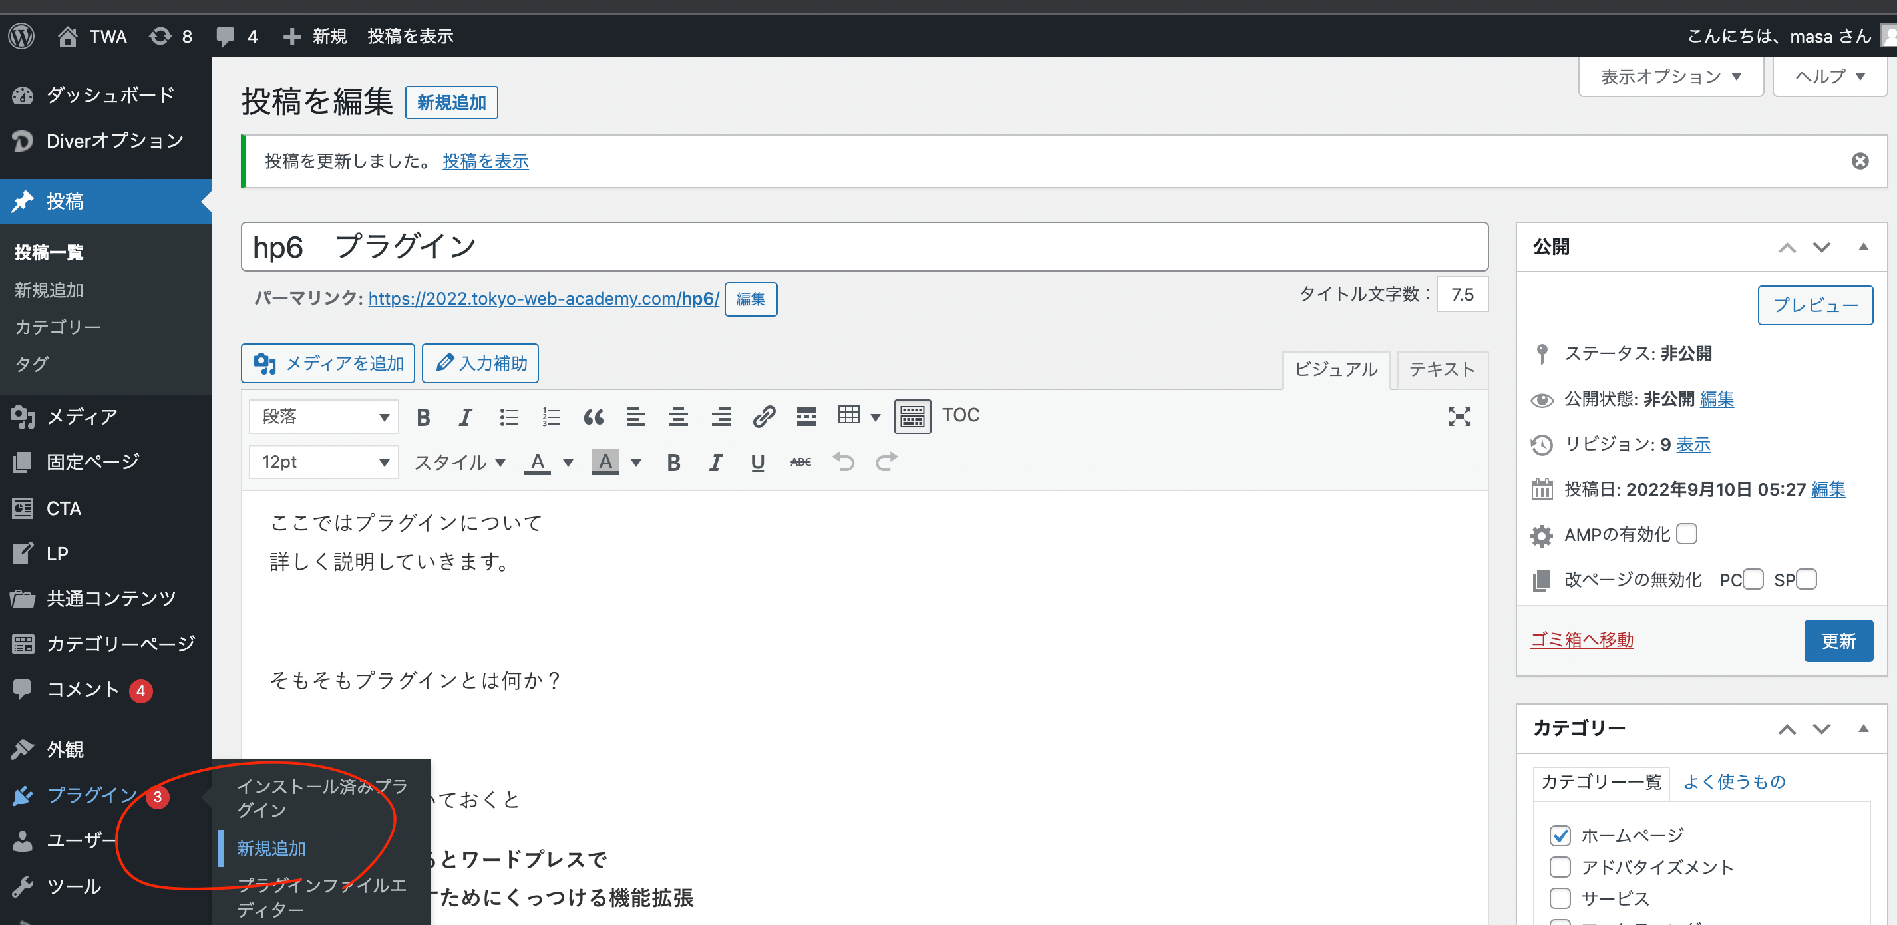Image resolution: width=1897 pixels, height=925 pixels.
Task: Align text left
Action: pos(635,417)
